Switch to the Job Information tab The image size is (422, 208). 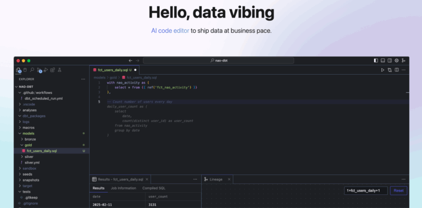(x=123, y=188)
